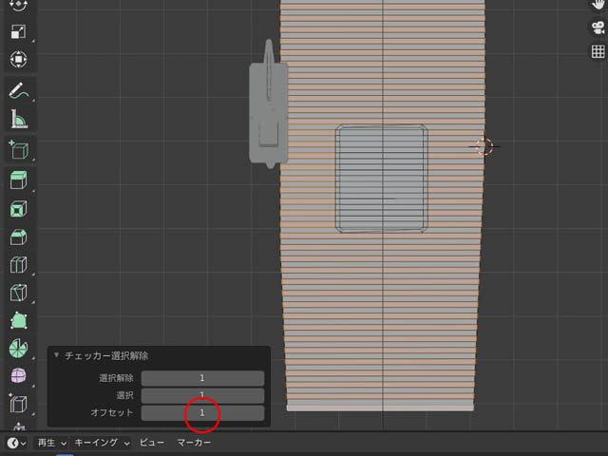This screenshot has width=608, height=456.
Task: Collapse the チェッカー選択解除 operator panel
Action: [x=57, y=355]
